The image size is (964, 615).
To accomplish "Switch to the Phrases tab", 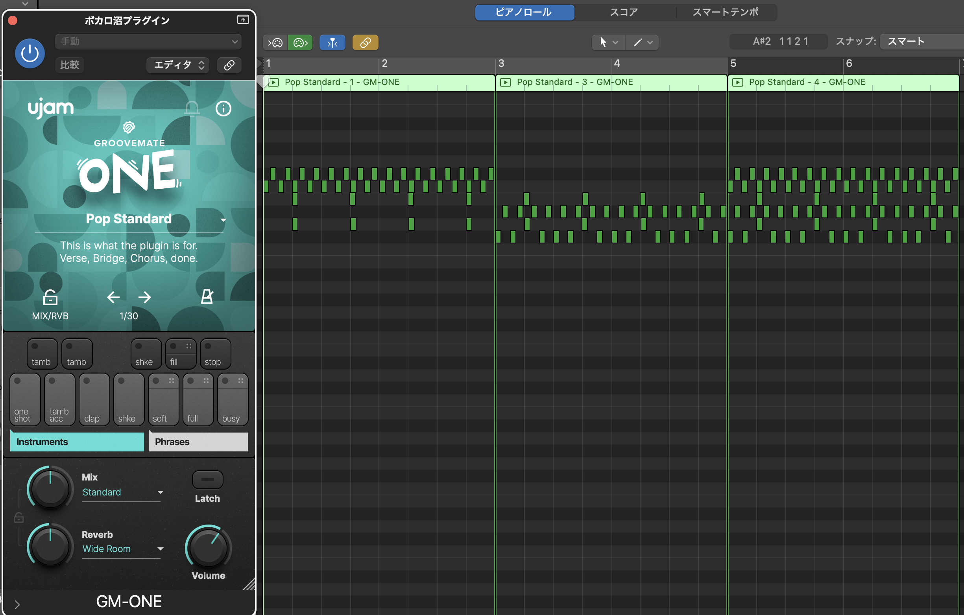I will tap(198, 441).
